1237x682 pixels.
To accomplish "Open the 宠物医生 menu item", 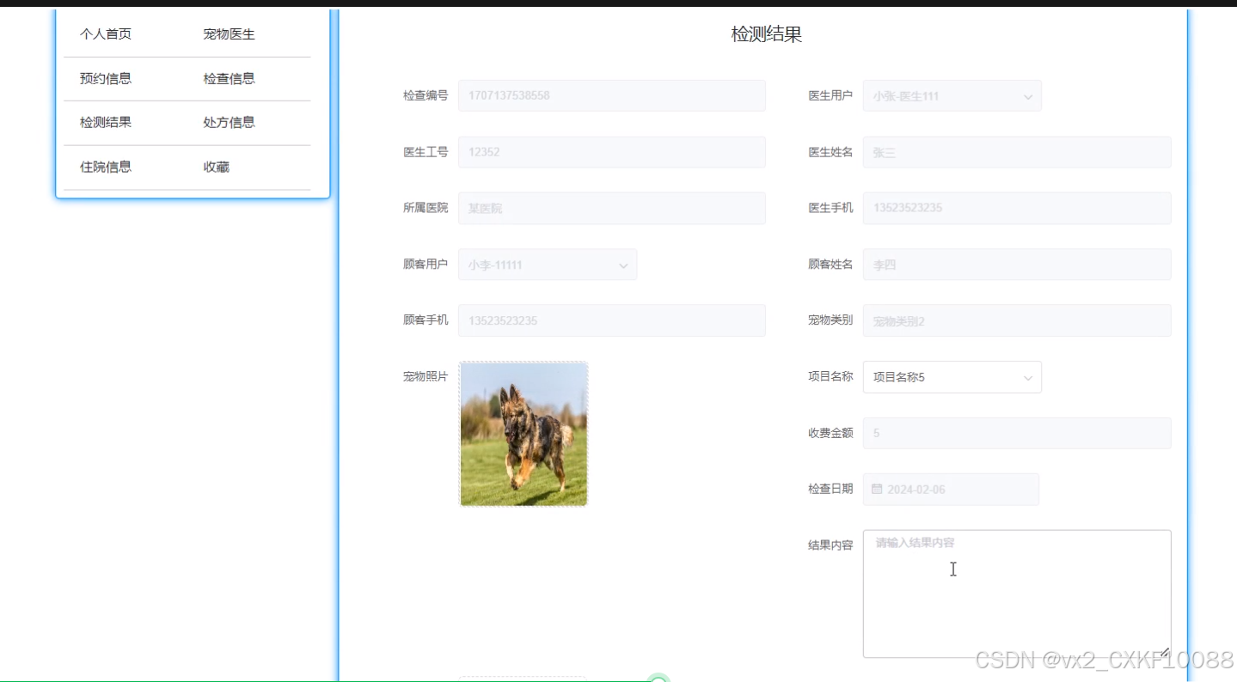I will pyautogui.click(x=229, y=34).
